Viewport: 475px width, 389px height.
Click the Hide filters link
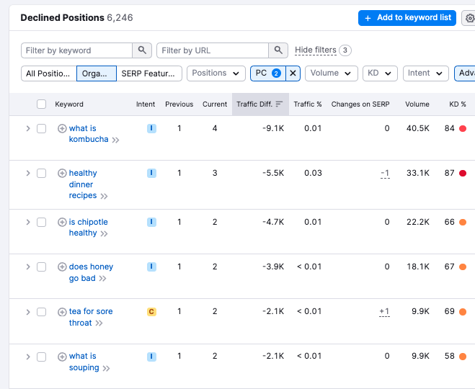pos(315,50)
